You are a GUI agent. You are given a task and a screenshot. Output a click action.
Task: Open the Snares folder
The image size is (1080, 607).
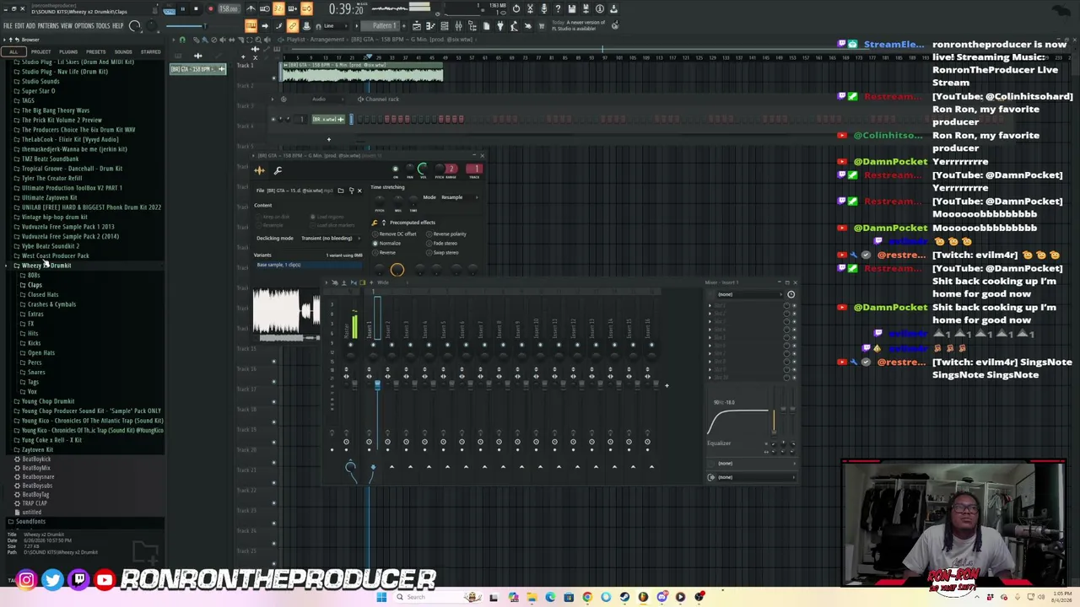coord(36,372)
